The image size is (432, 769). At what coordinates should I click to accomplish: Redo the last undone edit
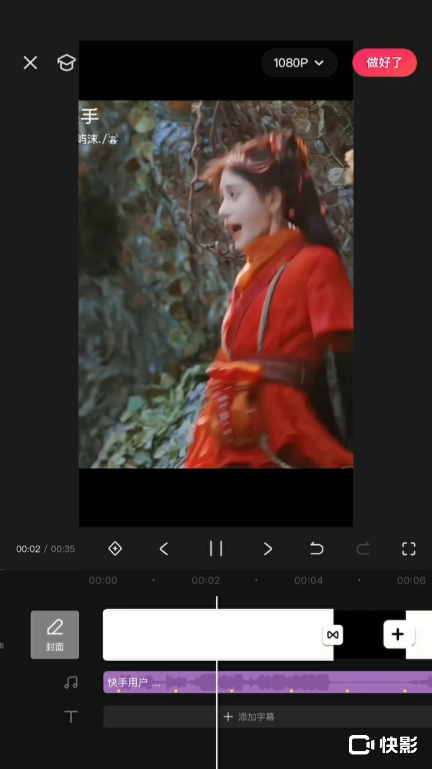coord(363,548)
